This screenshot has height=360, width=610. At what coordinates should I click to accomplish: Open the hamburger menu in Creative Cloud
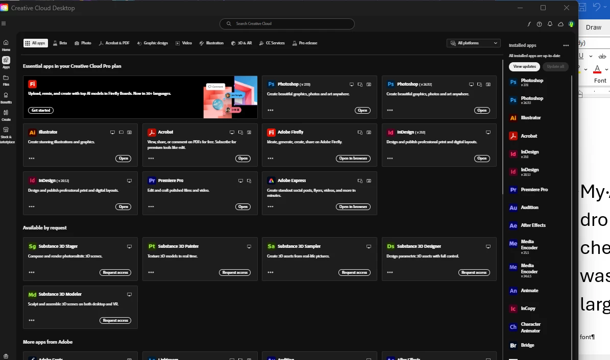click(x=4, y=23)
